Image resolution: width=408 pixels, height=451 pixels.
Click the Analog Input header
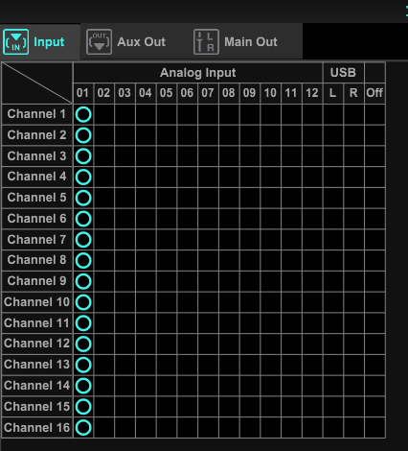click(x=198, y=73)
